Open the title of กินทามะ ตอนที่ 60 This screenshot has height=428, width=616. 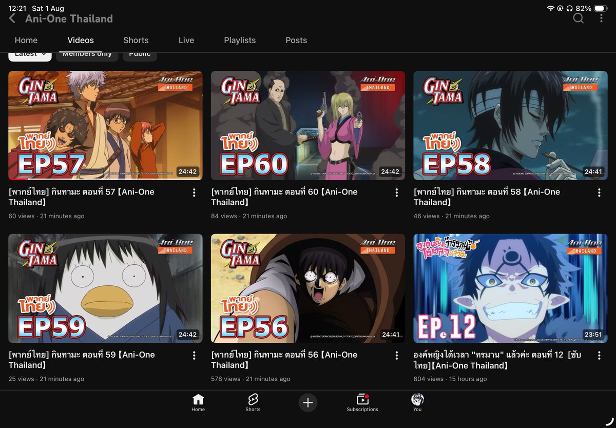pos(284,197)
